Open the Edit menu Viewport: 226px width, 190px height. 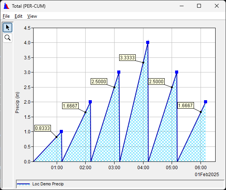[19, 16]
